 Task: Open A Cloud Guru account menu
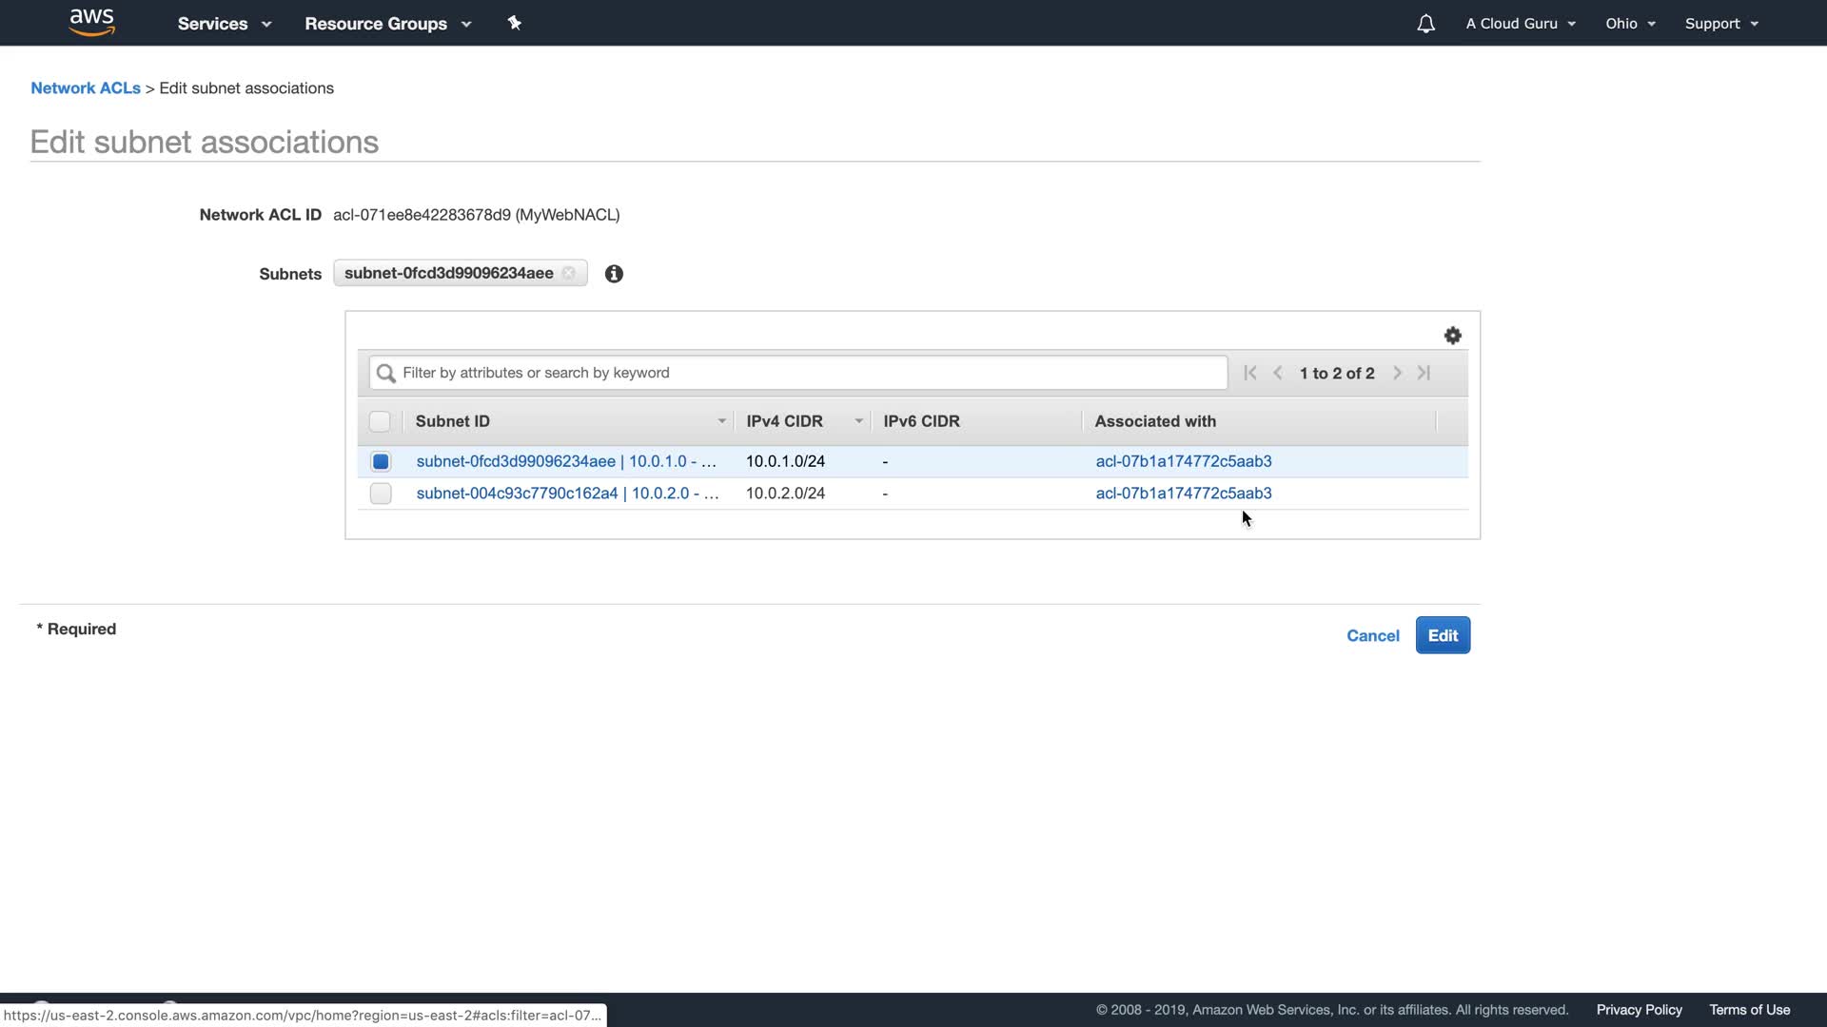(x=1520, y=24)
